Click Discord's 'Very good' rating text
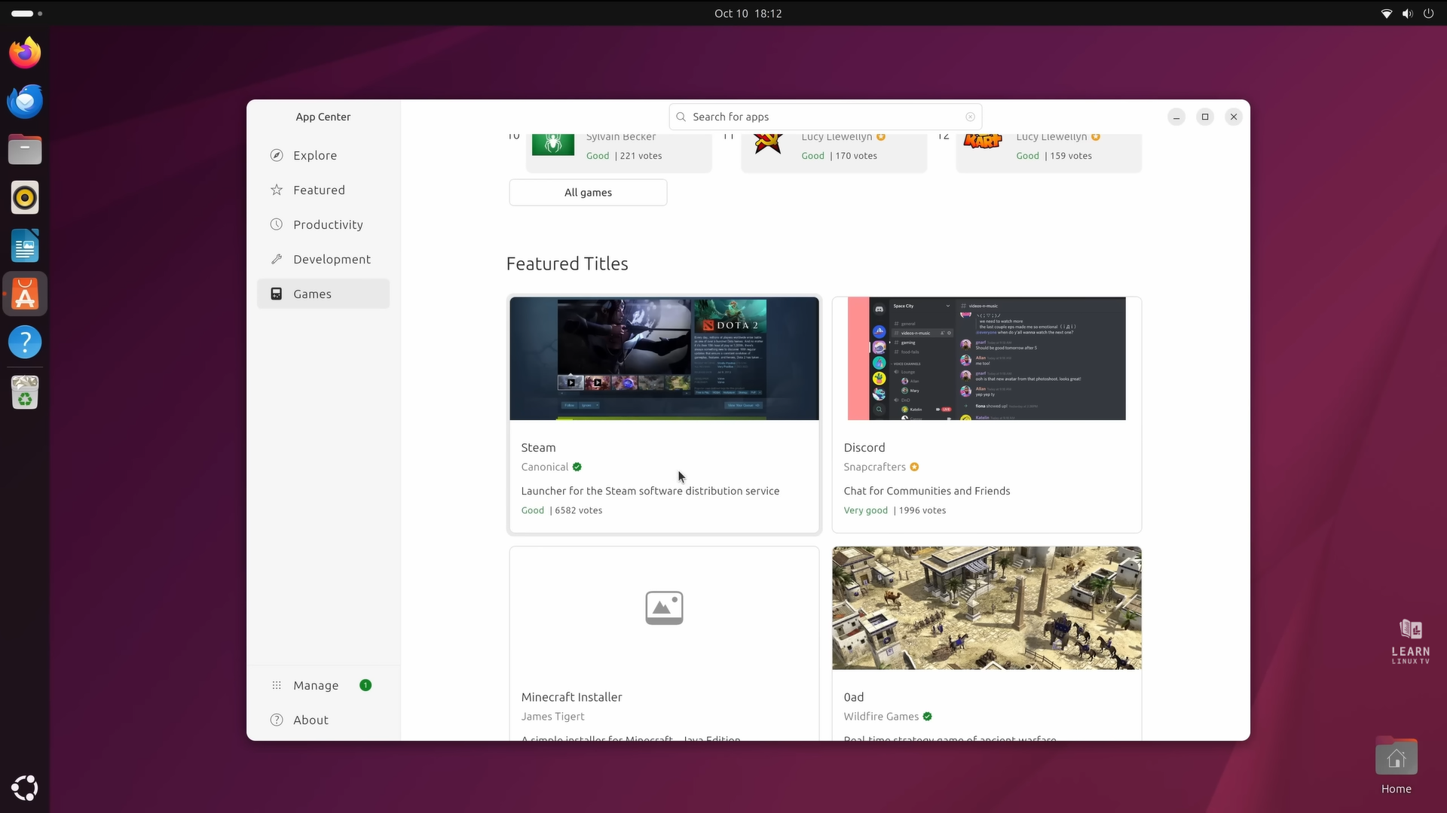The height and width of the screenshot is (813, 1447). 865,510
